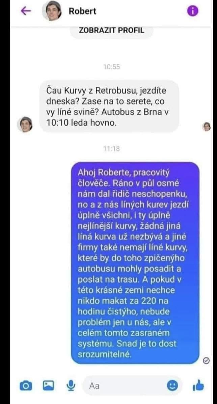Open the emoji picker in the message field
The height and width of the screenshot is (404, 217).
[x=172, y=386]
